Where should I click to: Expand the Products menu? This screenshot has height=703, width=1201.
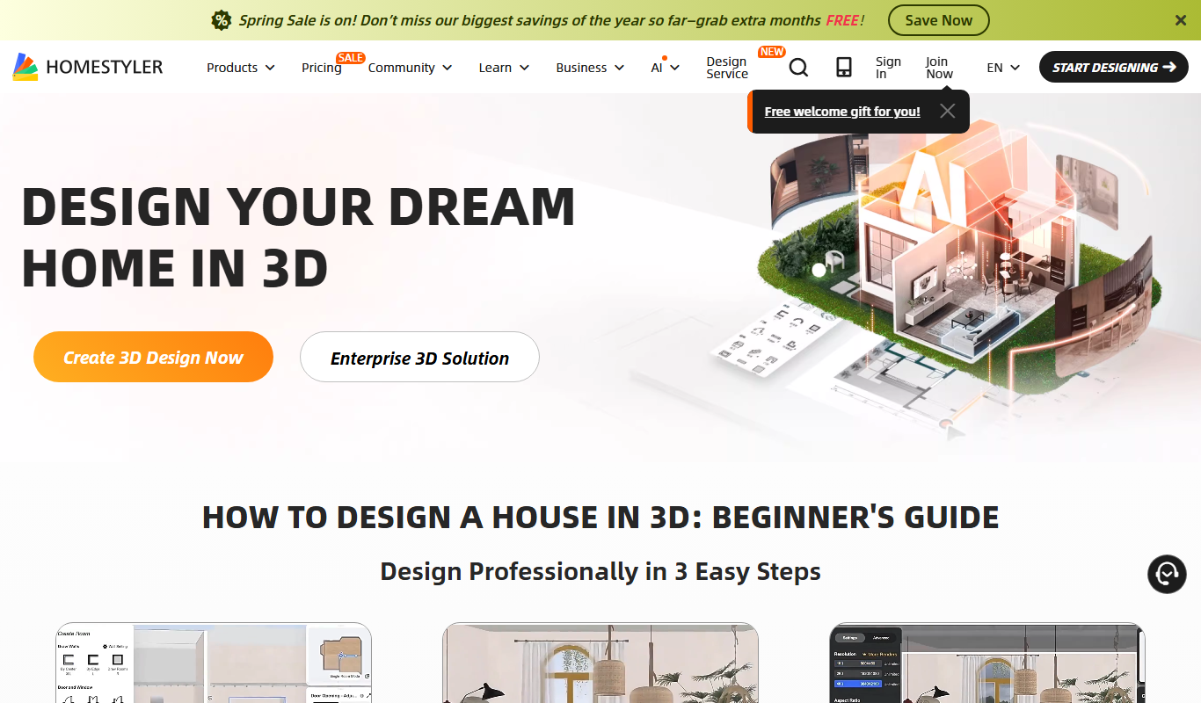tap(241, 68)
